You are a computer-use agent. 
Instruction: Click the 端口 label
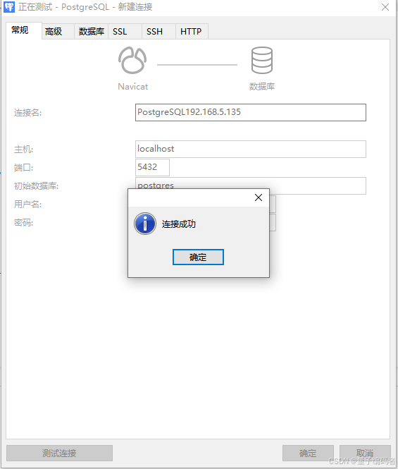click(24, 168)
